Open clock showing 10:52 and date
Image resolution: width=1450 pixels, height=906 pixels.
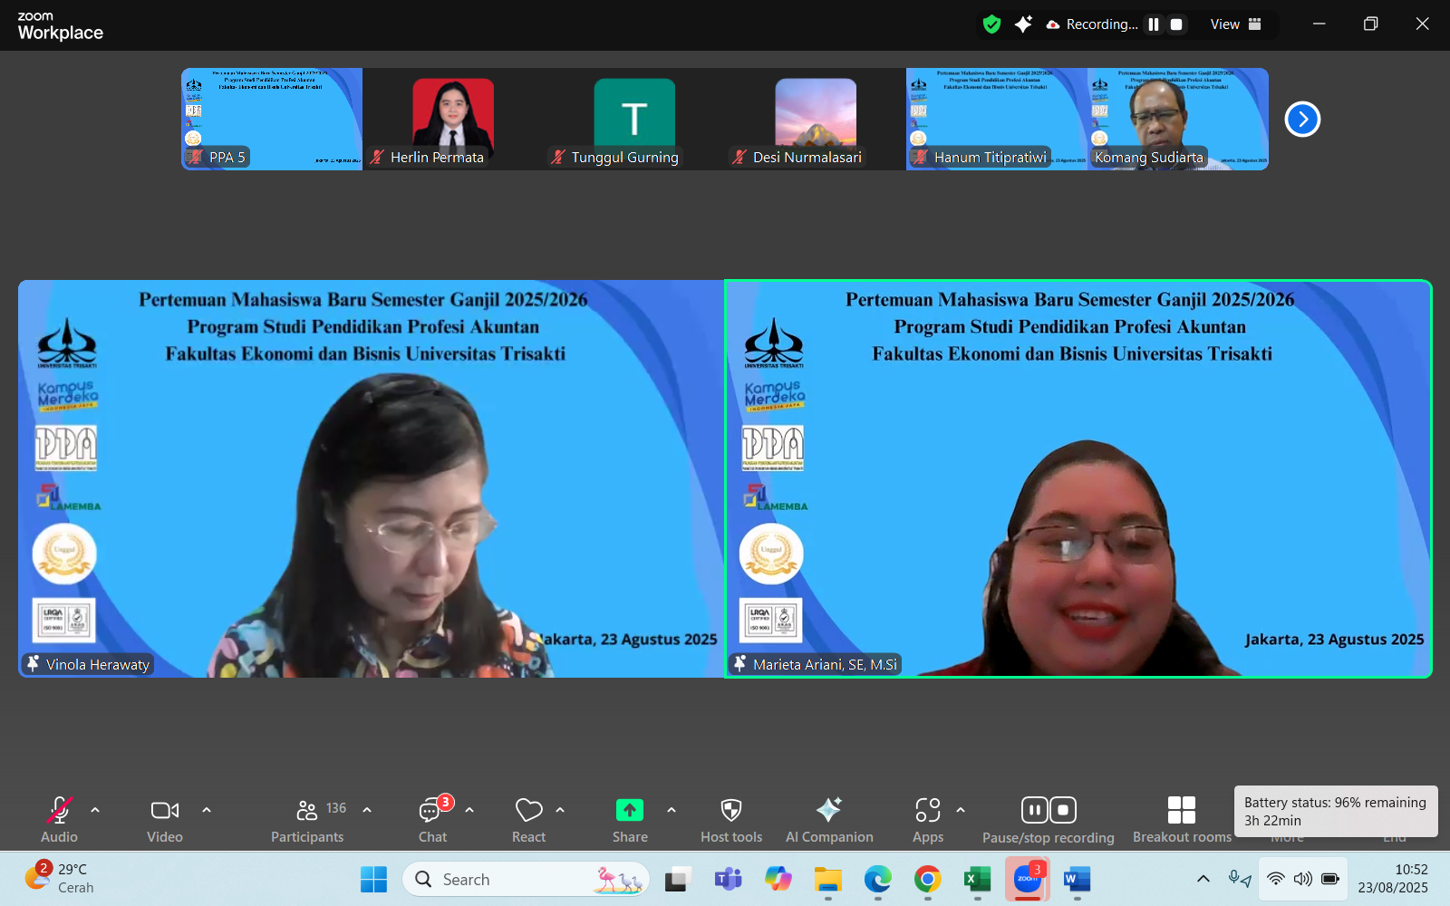point(1393,879)
